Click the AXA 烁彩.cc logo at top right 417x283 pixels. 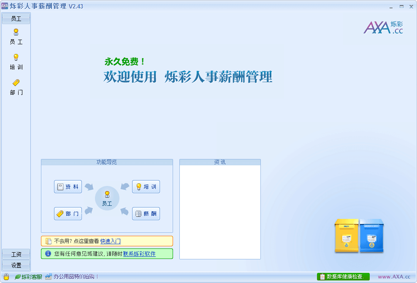point(384,27)
